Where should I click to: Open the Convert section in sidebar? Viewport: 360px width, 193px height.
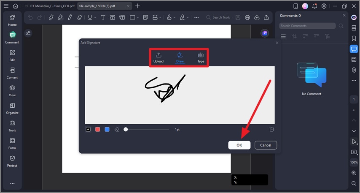[x=12, y=73]
